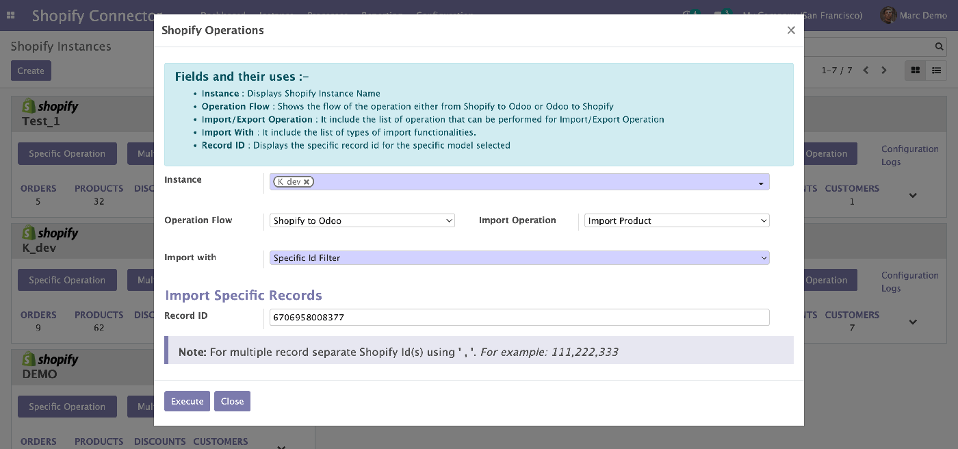Click Specific Operation on the K_dev card

click(x=67, y=280)
